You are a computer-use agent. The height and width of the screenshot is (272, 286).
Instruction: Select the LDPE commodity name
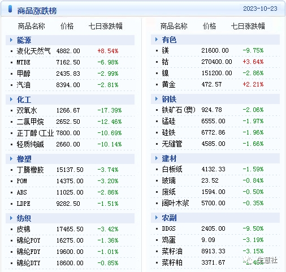[x=23, y=204]
